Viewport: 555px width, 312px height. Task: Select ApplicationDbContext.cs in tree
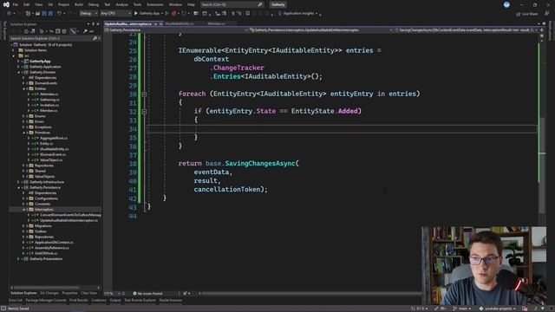[x=54, y=243]
